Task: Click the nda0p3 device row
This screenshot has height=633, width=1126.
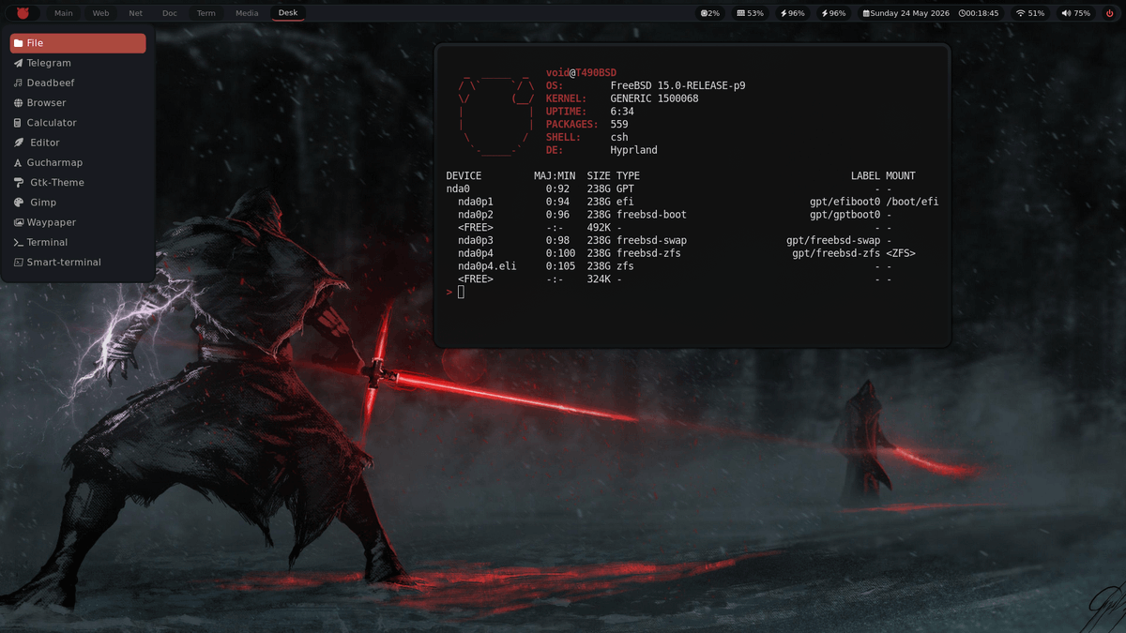Action: click(x=692, y=241)
